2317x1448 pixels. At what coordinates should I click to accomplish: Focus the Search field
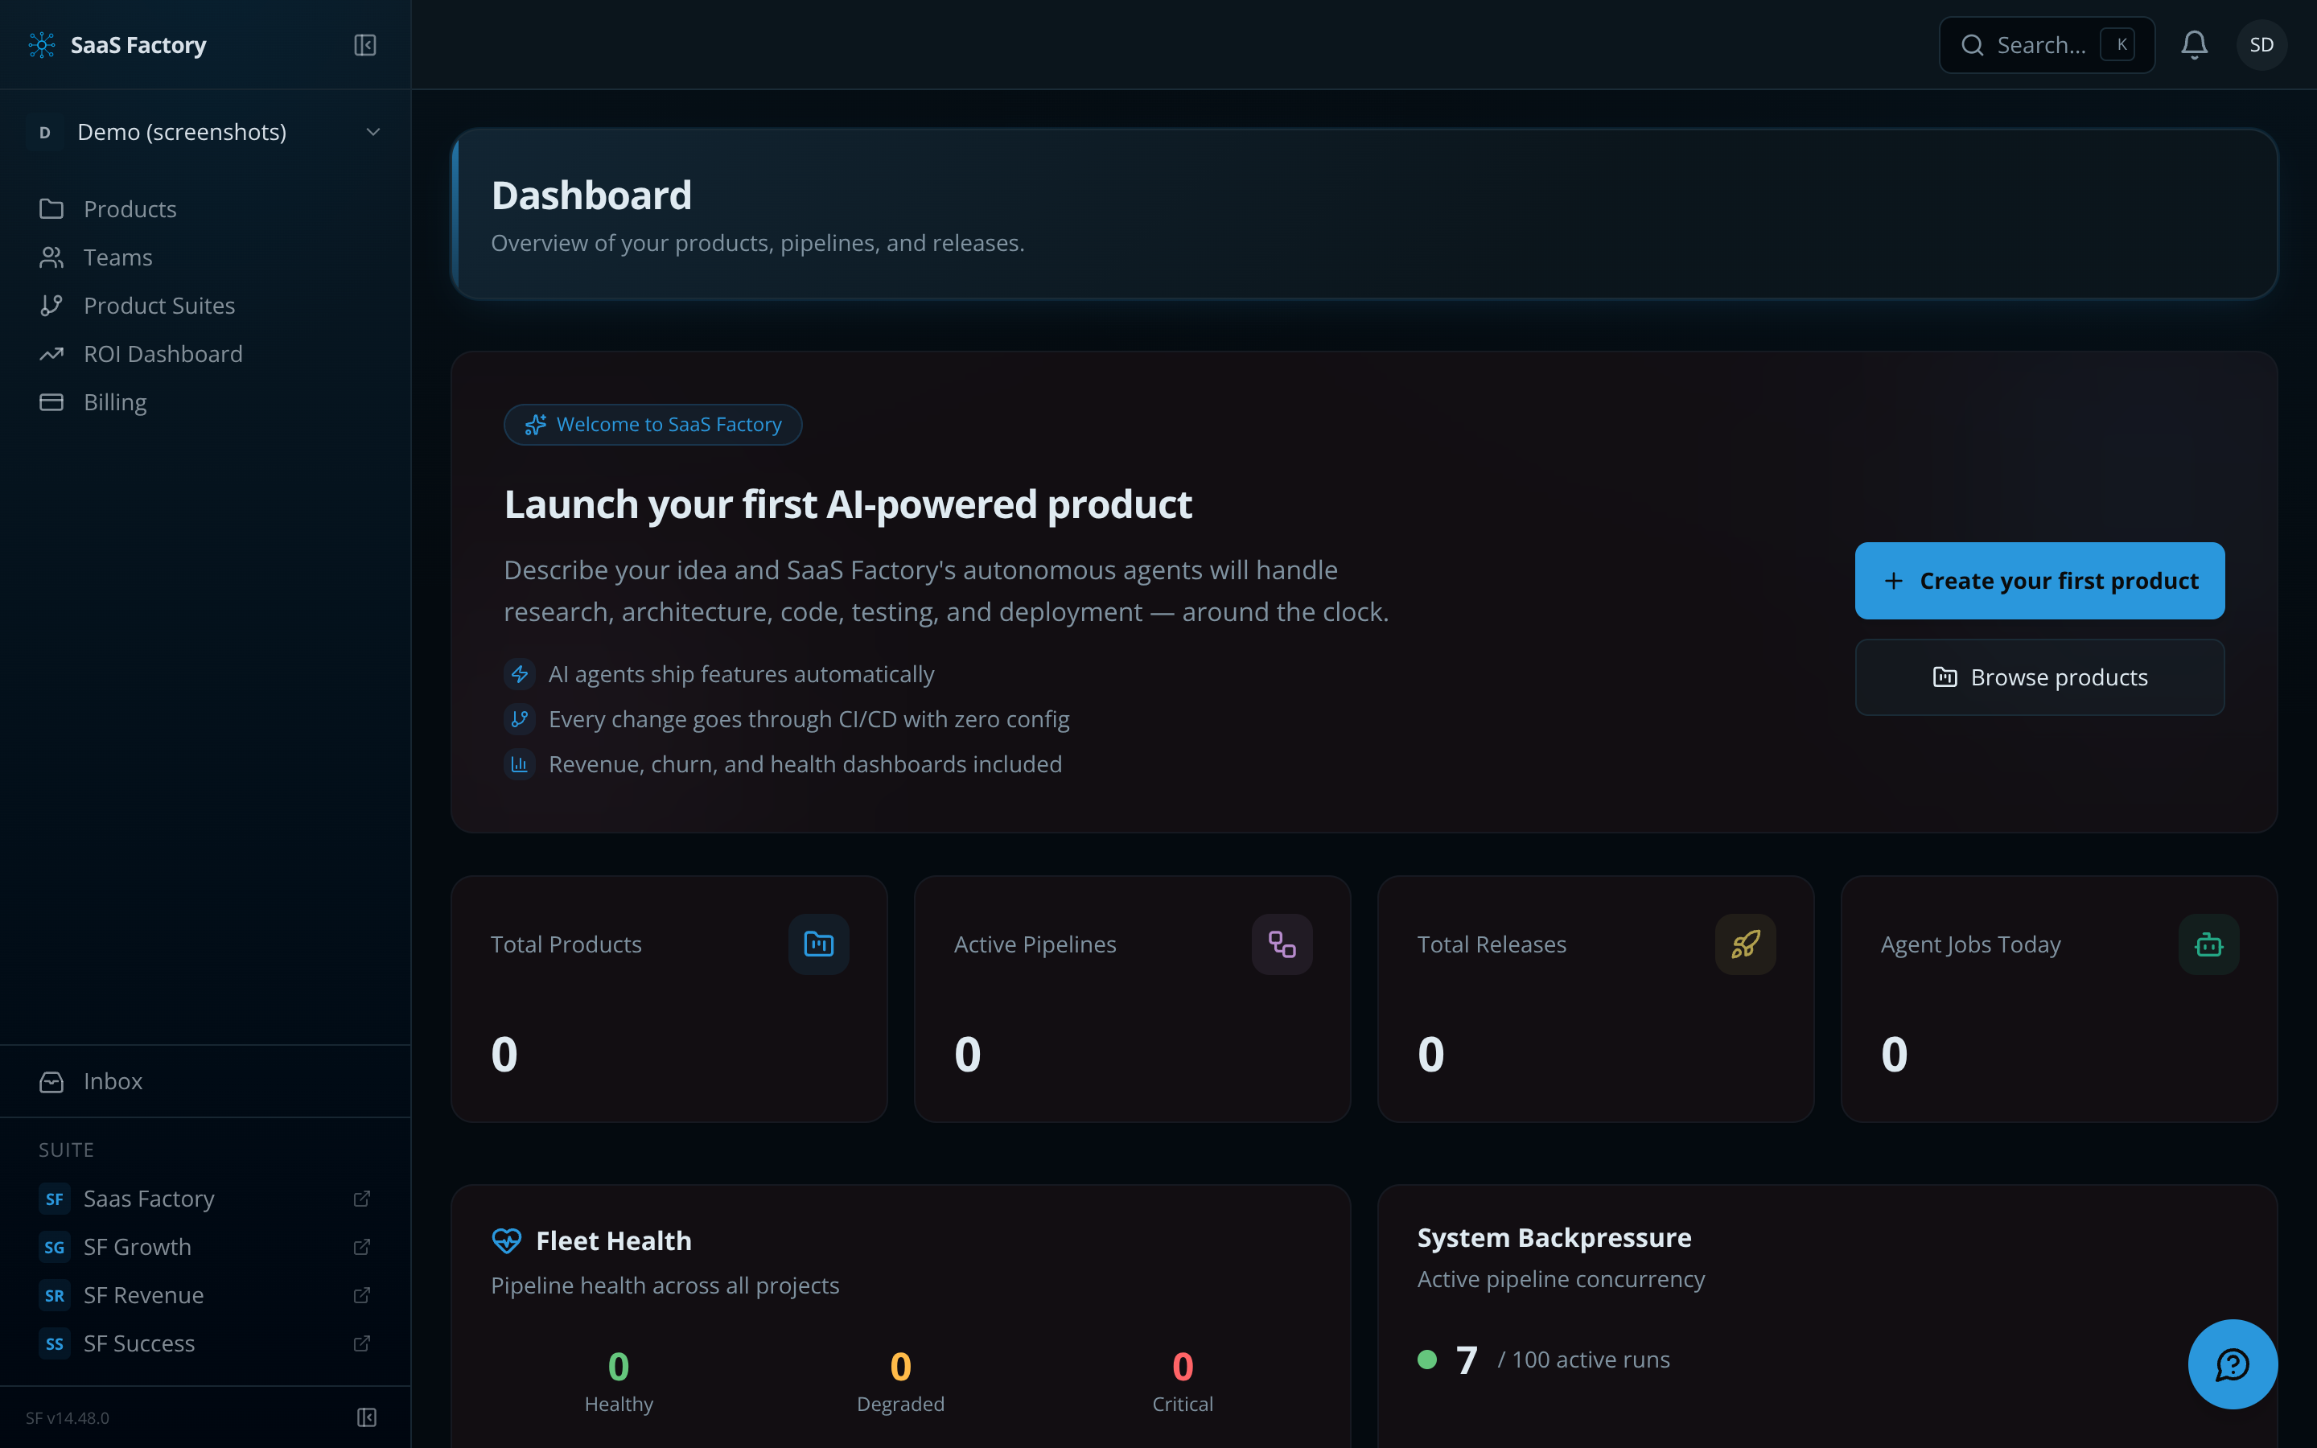coord(2047,45)
